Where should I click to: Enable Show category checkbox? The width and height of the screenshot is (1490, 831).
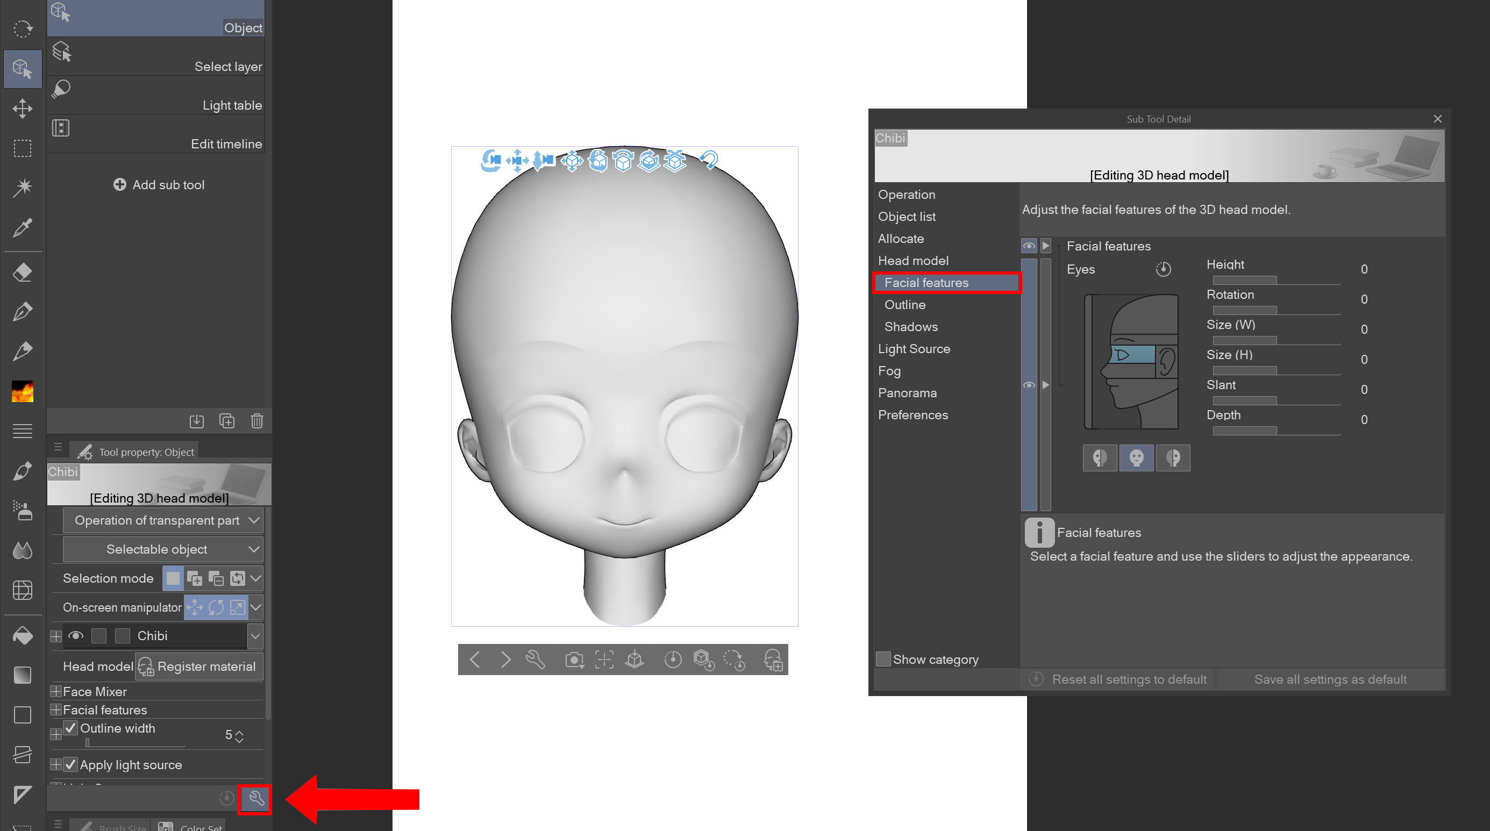(x=883, y=658)
